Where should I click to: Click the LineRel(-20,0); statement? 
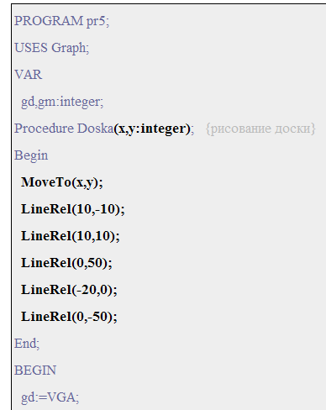click(x=69, y=290)
